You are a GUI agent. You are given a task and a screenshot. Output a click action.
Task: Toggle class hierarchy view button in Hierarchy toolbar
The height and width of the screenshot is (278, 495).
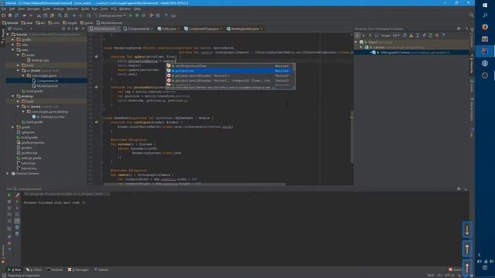pos(357,36)
